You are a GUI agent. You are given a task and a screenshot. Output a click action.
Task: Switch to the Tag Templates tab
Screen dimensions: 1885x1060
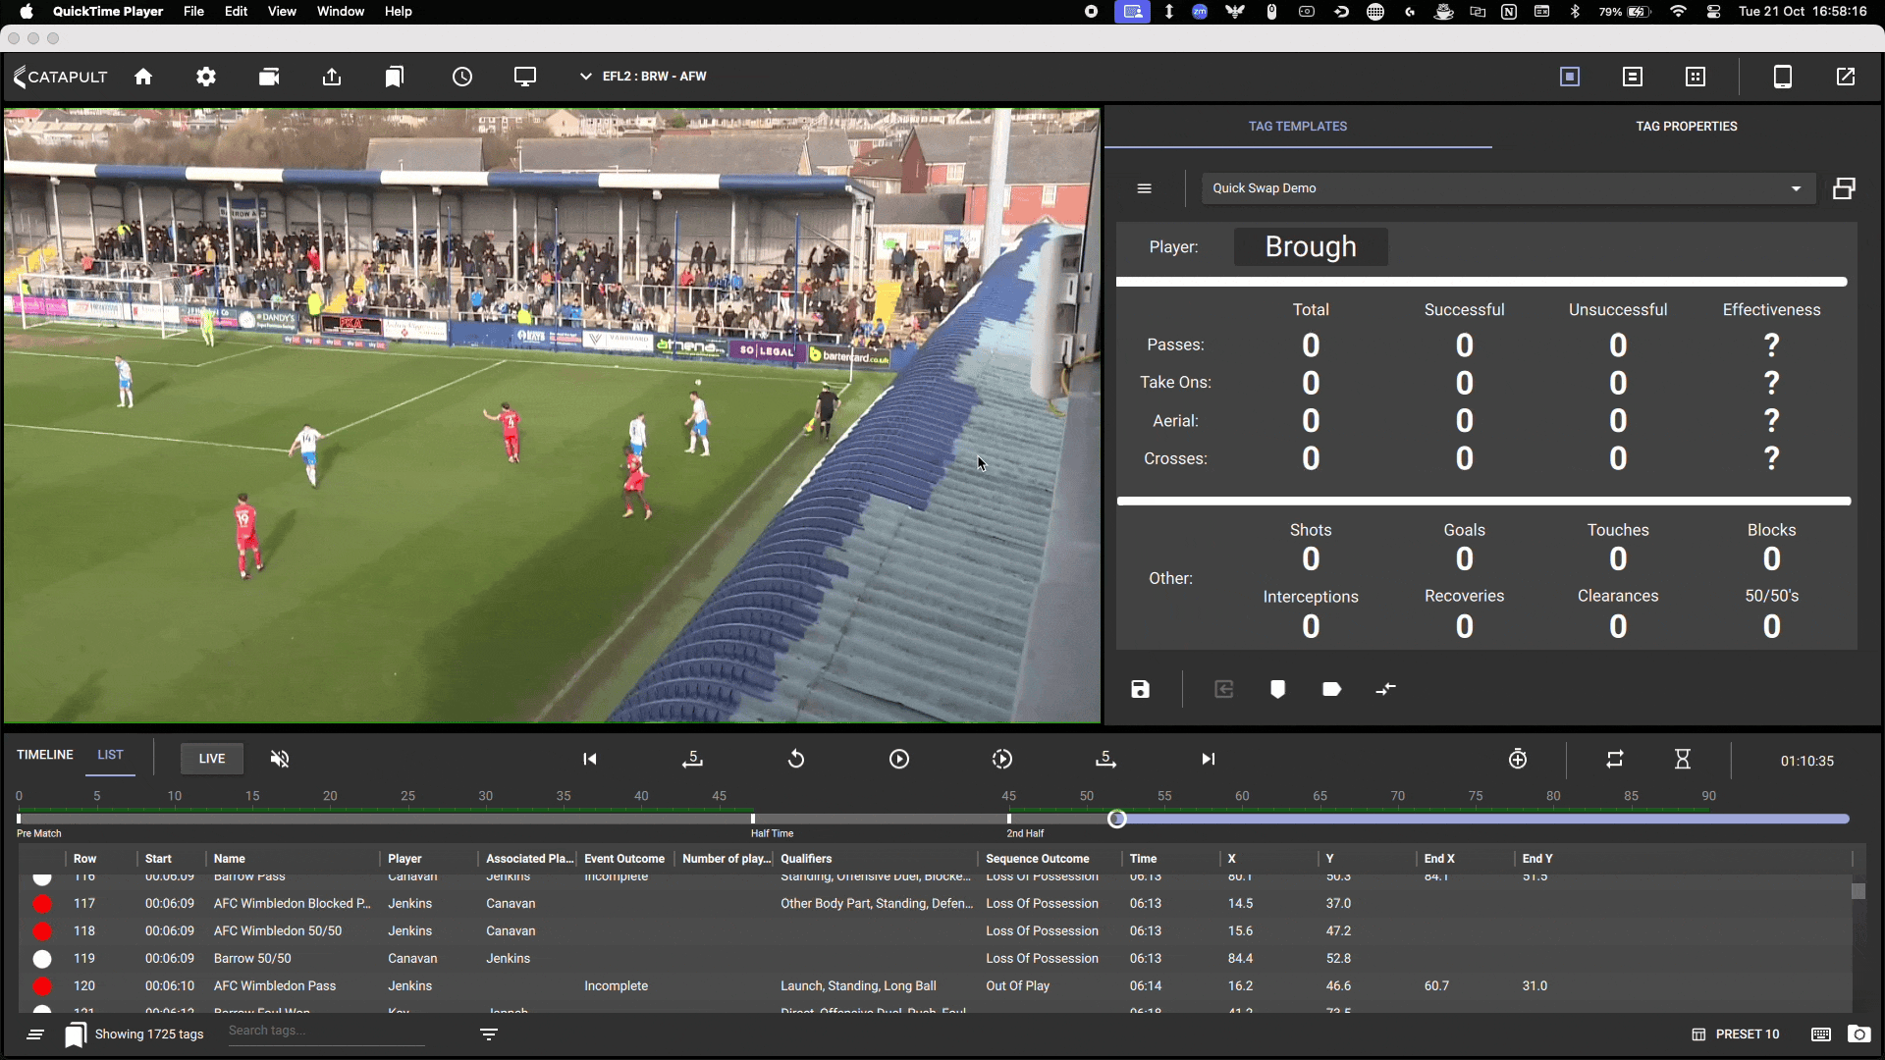[1298, 127]
